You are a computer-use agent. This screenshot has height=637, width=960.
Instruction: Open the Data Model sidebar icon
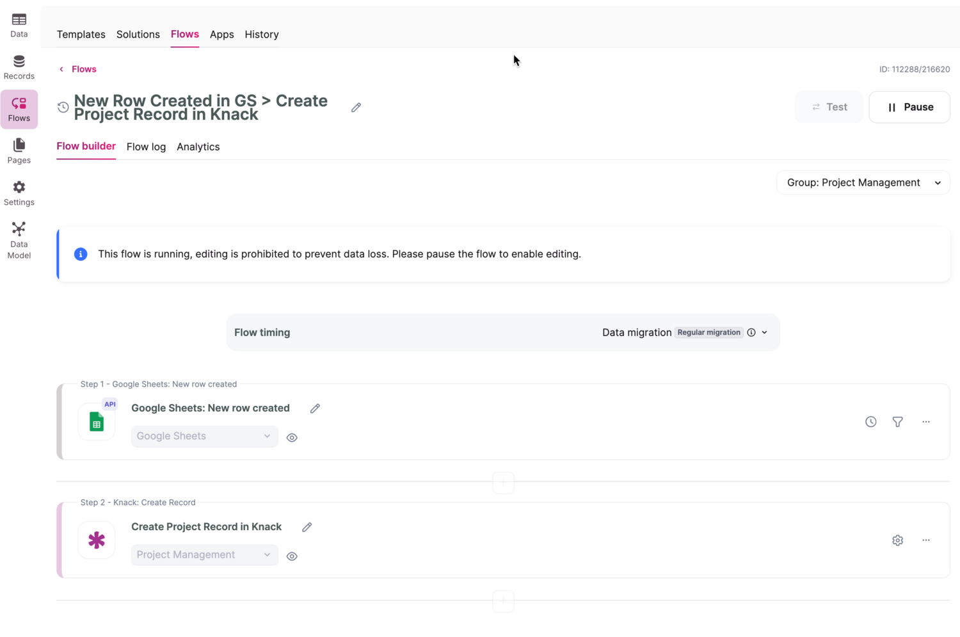19,240
